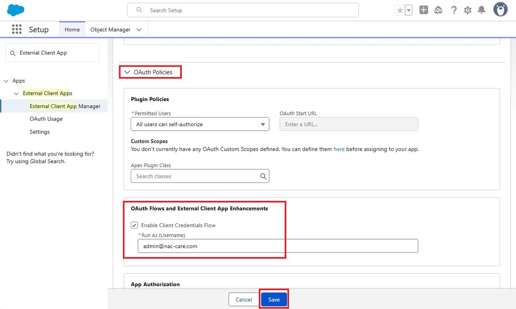Screen dimensions: 516x309
Task: Open the Global Actions plus icon
Action: coord(424,10)
